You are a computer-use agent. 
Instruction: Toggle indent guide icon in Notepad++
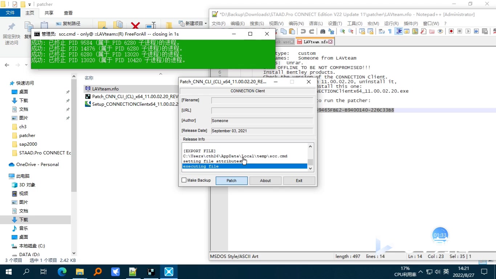pyautogui.click(x=398, y=31)
